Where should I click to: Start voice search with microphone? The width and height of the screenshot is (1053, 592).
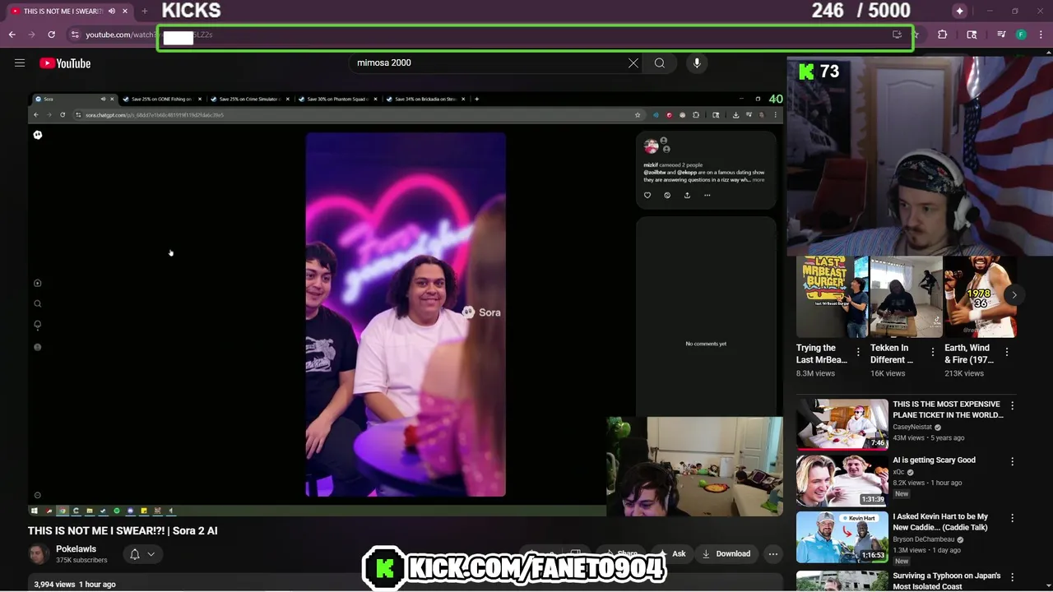(697, 62)
